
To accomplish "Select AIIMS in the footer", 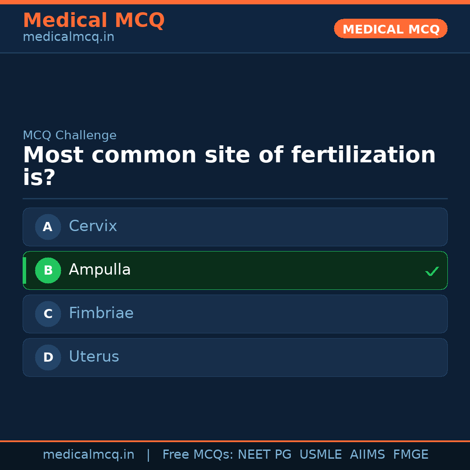I will pos(367,455).
